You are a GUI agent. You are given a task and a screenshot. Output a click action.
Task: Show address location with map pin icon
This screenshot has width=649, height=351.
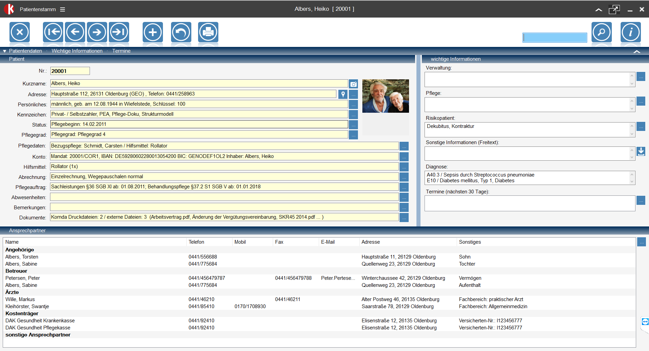(343, 94)
